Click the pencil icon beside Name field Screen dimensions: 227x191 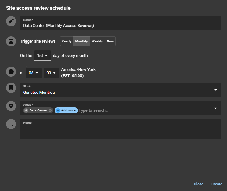[11, 21]
